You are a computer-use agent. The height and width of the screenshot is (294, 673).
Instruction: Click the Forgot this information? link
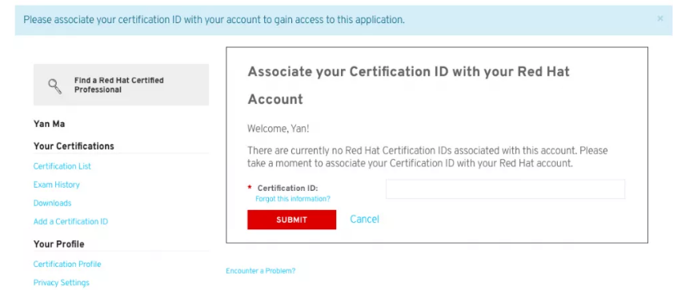pos(293,199)
